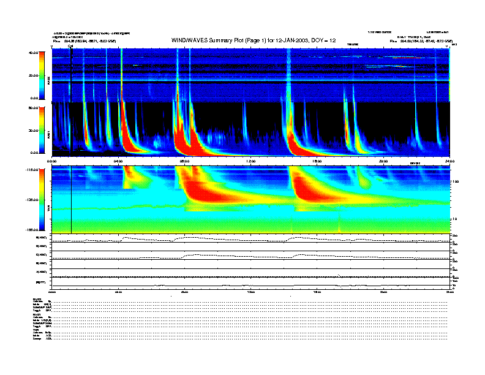This screenshot has height=375, width=485.
Task: Click the 04:00 label under RAD1 spectrogram
Action: [x=118, y=161]
